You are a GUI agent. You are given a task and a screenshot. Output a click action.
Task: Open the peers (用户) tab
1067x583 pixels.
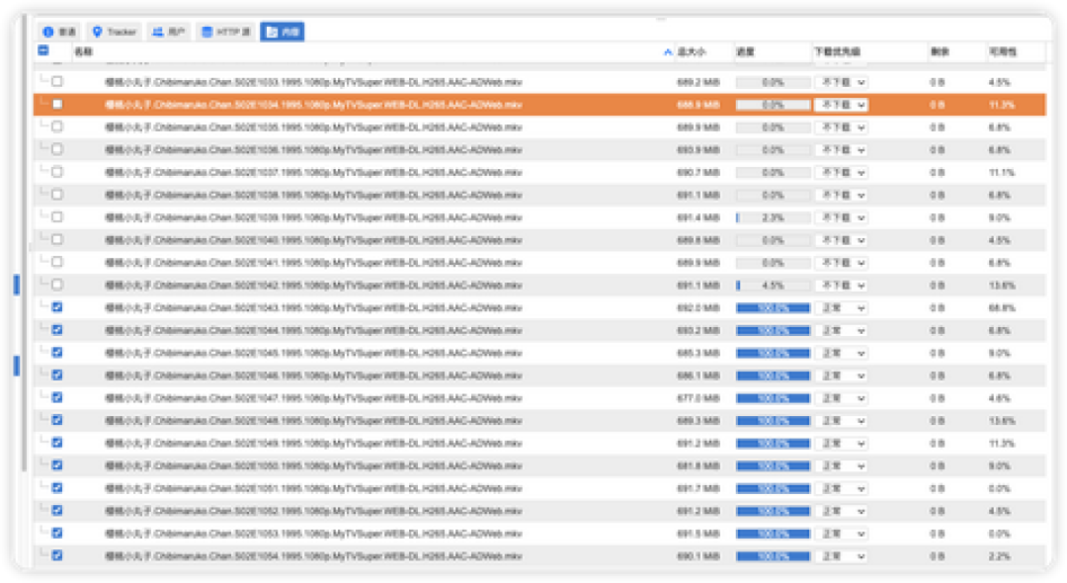click(169, 32)
